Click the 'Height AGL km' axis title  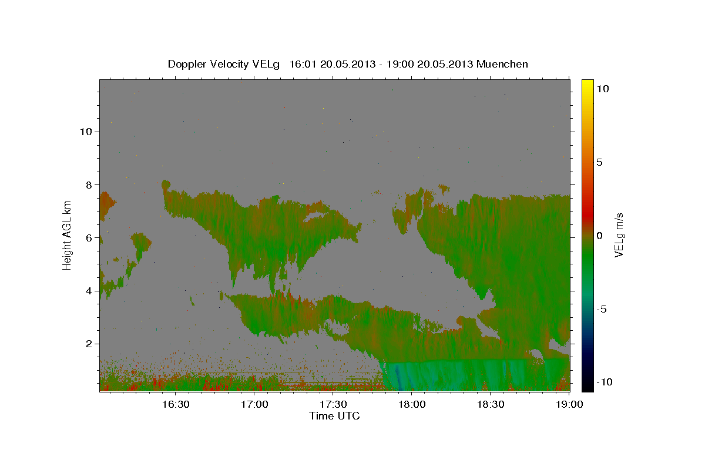tap(68, 234)
